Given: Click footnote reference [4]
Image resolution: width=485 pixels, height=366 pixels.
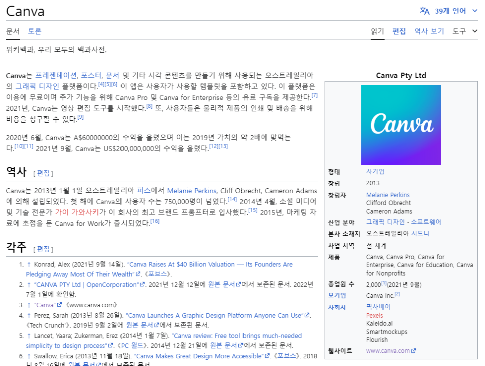Looking at the screenshot, I should click(101, 84).
